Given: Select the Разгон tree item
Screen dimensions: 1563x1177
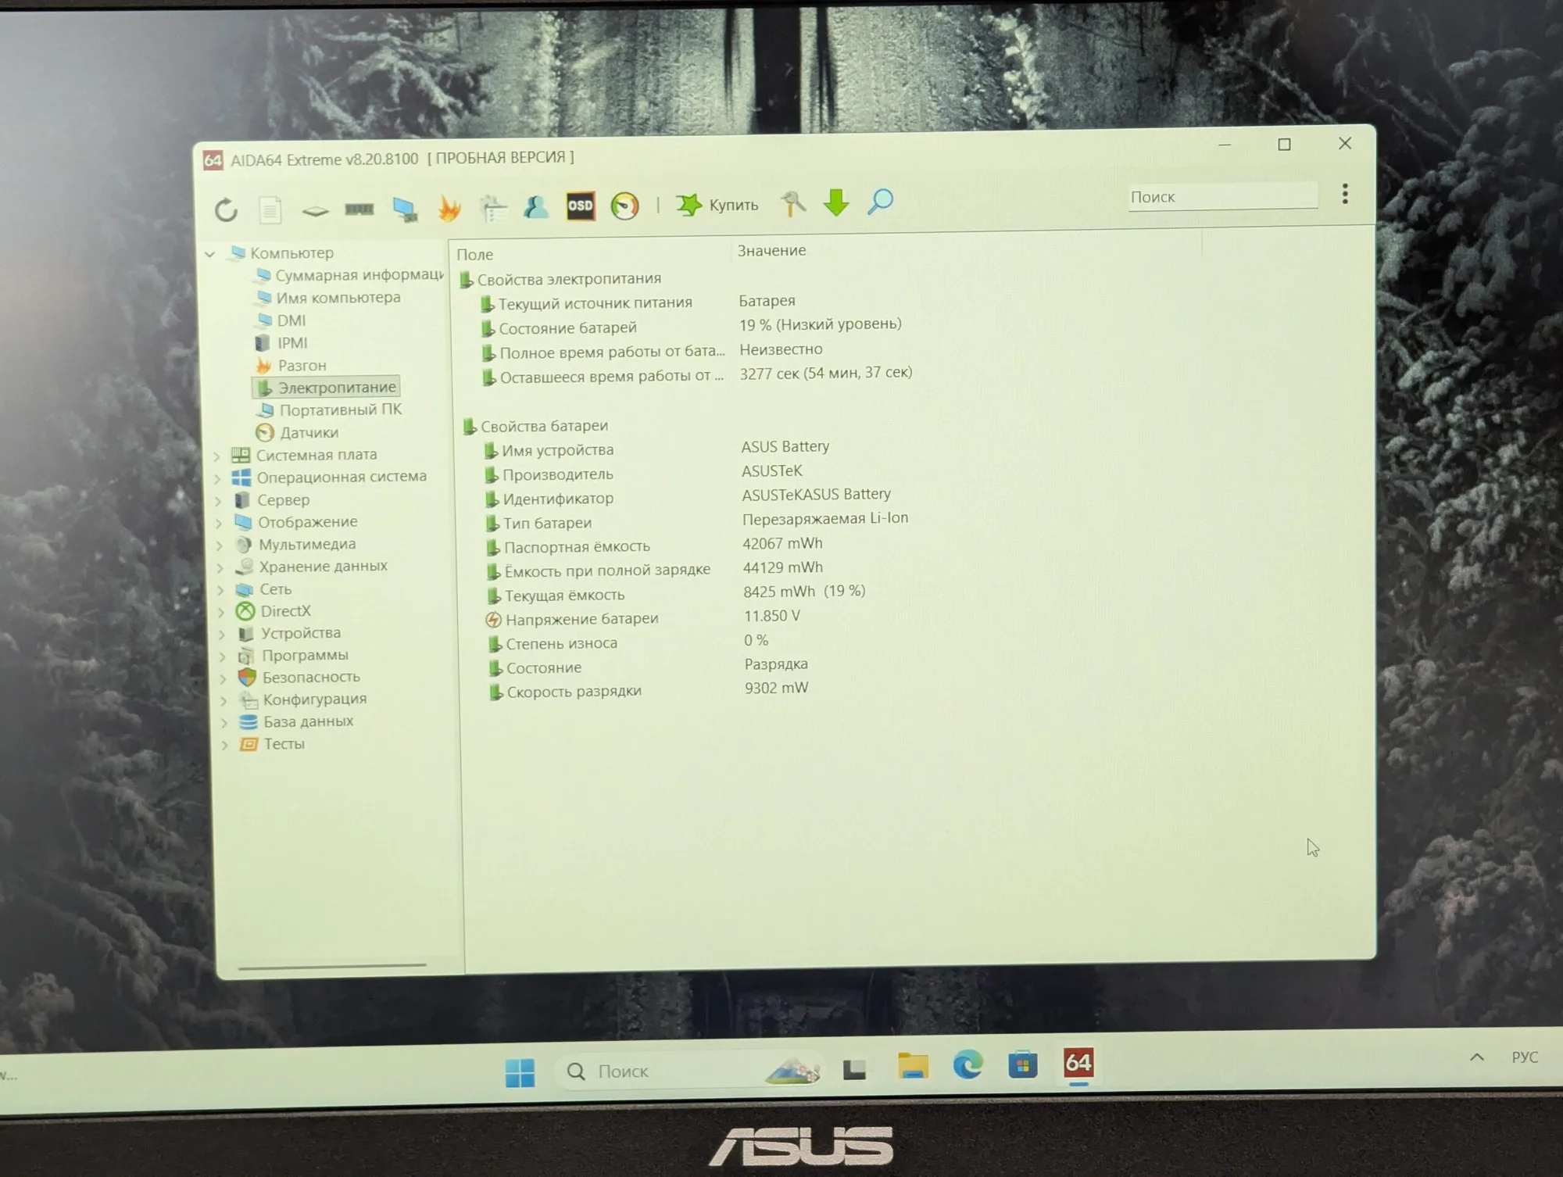Looking at the screenshot, I should [x=291, y=365].
